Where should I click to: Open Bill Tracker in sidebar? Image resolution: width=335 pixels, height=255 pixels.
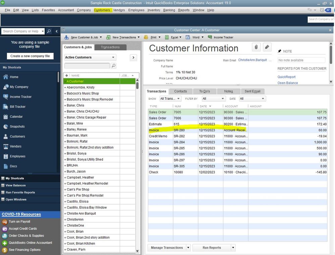click(x=17, y=107)
